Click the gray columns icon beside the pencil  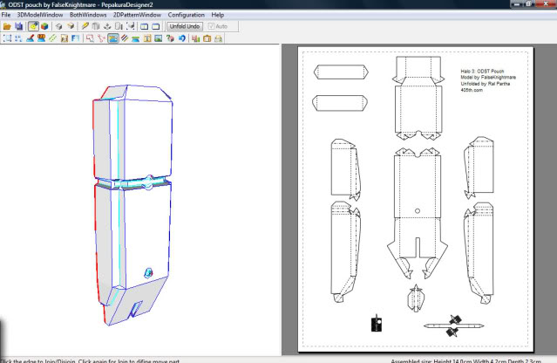click(x=96, y=26)
